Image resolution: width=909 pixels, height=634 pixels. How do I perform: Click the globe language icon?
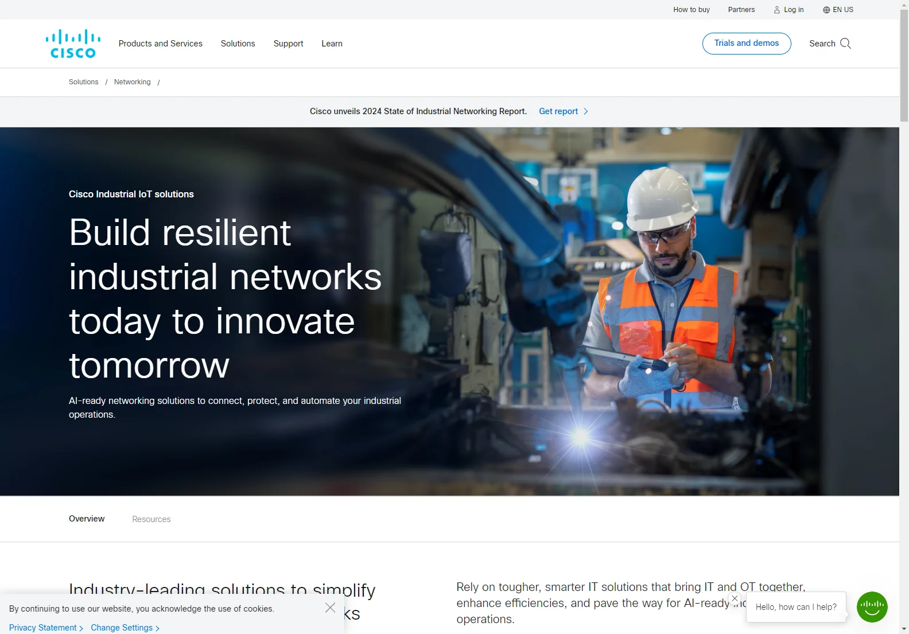point(826,10)
